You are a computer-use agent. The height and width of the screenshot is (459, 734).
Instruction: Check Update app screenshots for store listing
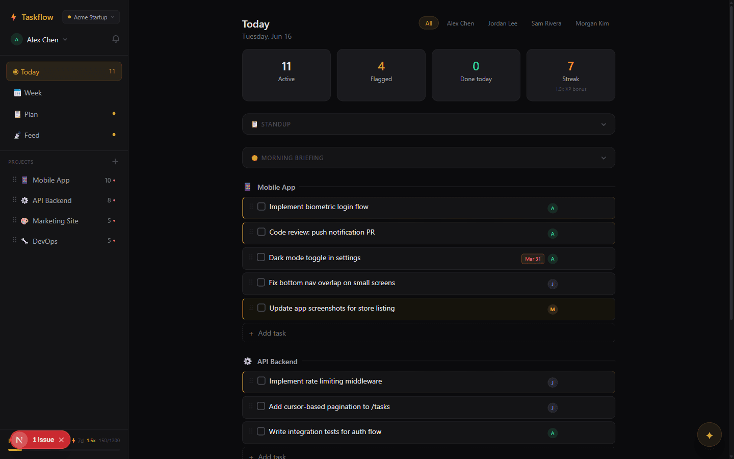[261, 308]
